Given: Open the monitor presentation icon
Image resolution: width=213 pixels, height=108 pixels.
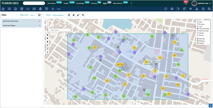Looking at the screenshot, I should pyautogui.click(x=47, y=9).
